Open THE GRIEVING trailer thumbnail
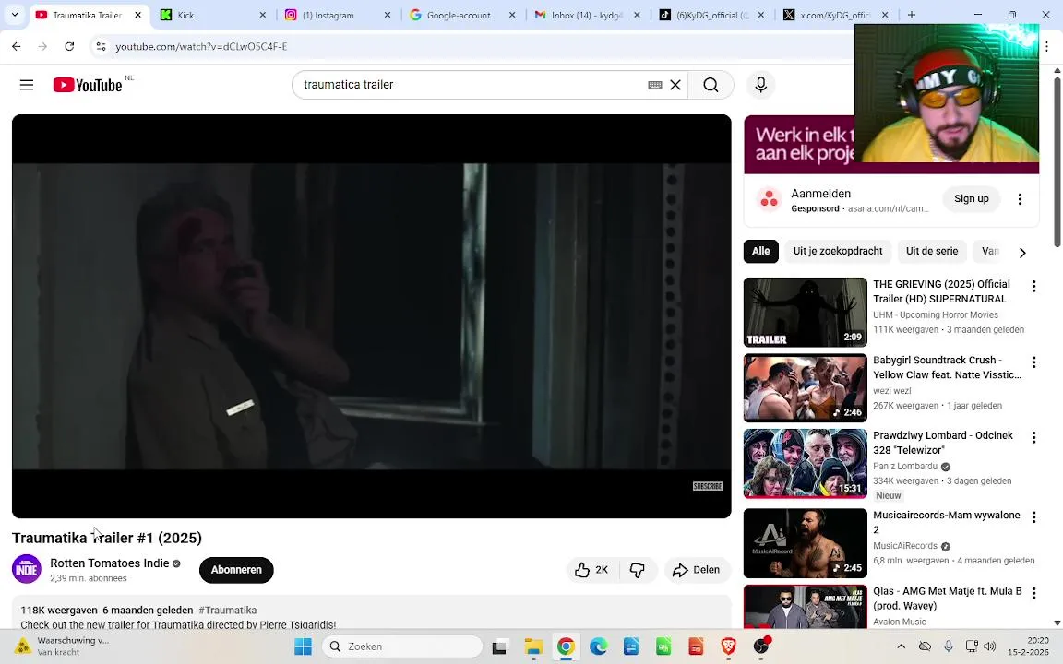1063x664 pixels. pyautogui.click(x=805, y=312)
